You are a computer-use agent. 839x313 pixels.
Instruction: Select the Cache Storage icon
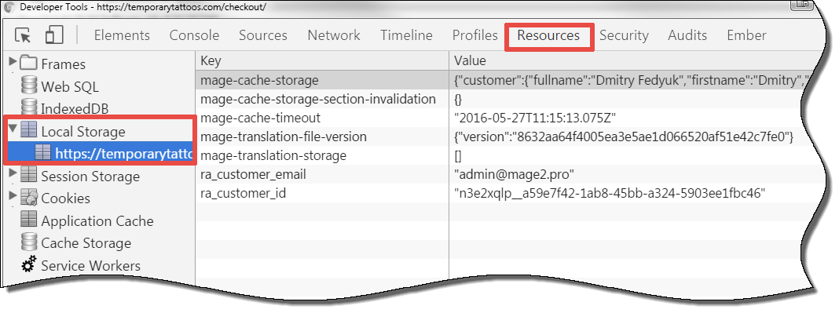click(29, 242)
